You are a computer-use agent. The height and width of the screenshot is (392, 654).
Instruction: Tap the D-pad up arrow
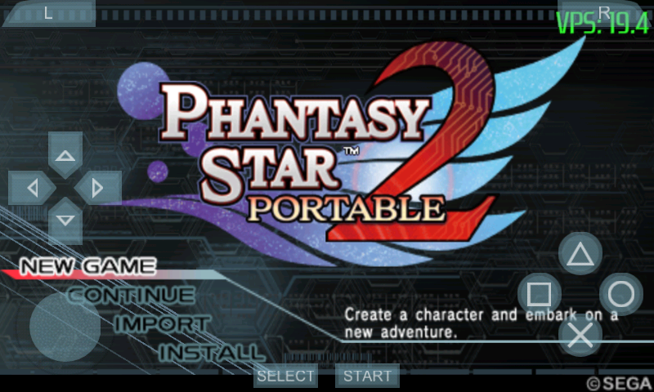point(65,155)
